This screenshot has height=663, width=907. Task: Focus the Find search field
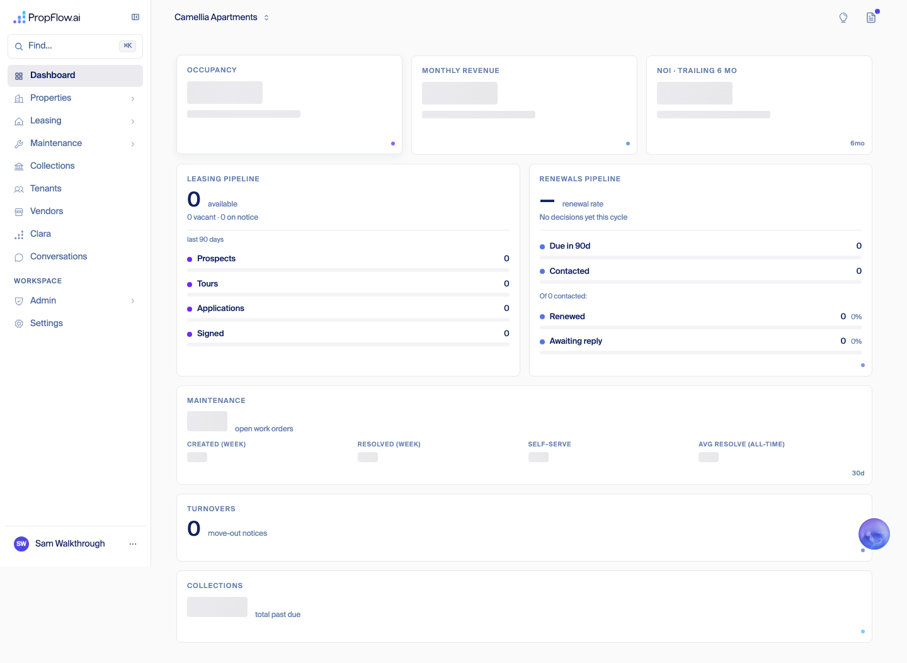[x=75, y=46]
